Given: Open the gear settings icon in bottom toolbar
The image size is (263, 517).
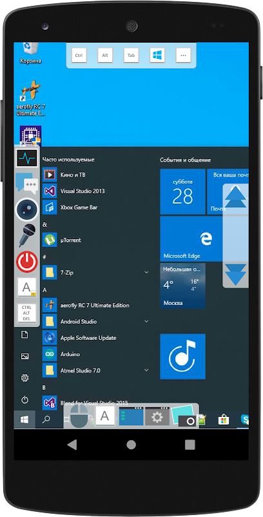Looking at the screenshot, I should 157,417.
